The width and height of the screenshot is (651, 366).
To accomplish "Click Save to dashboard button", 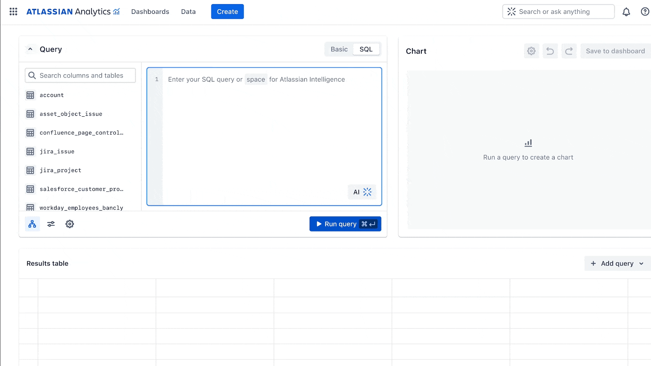I will pos(616,51).
